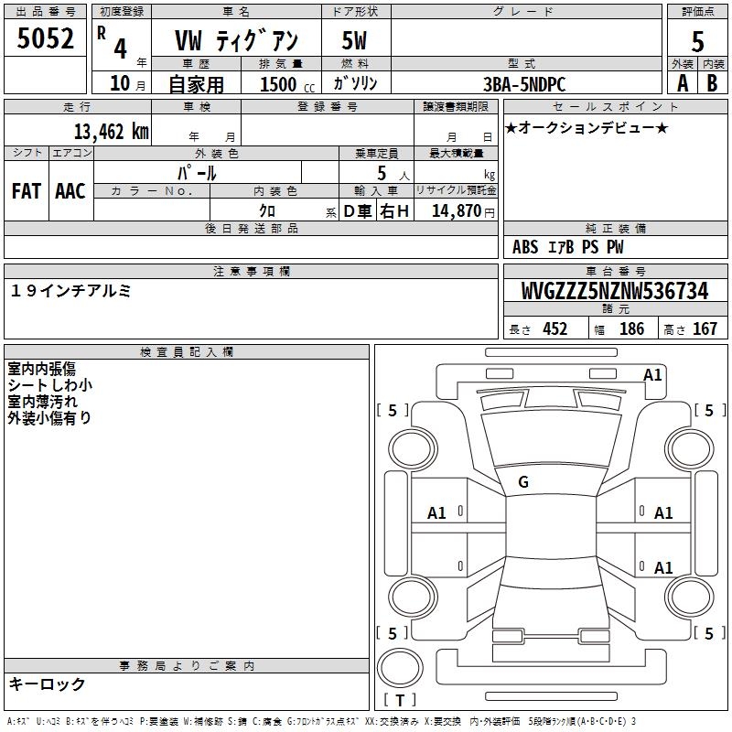Click the A1 mark on the left door

click(x=437, y=513)
